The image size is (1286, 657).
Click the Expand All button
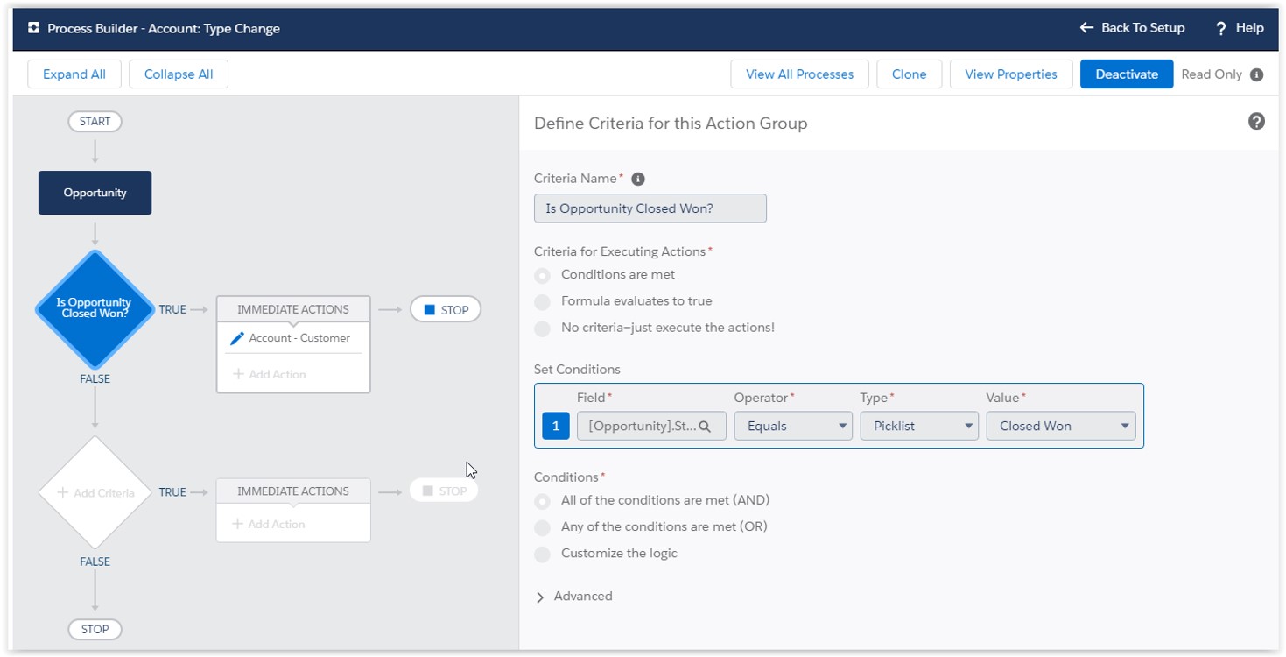(74, 74)
